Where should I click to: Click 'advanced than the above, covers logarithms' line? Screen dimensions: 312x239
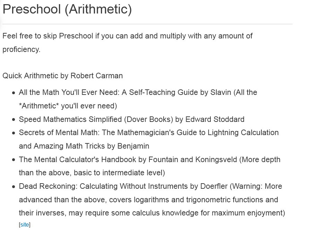(148, 200)
